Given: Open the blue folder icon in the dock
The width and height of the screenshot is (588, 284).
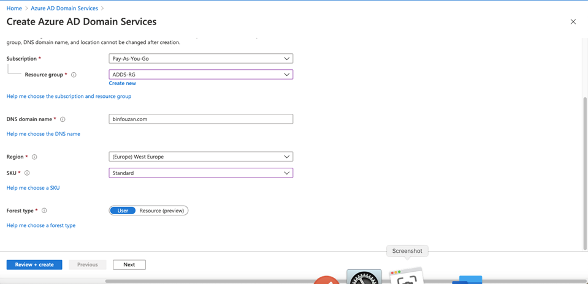Looking at the screenshot, I should pos(467,280).
